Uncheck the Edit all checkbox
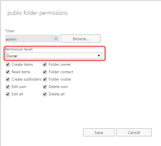The width and height of the screenshot is (161, 146). click(8, 94)
